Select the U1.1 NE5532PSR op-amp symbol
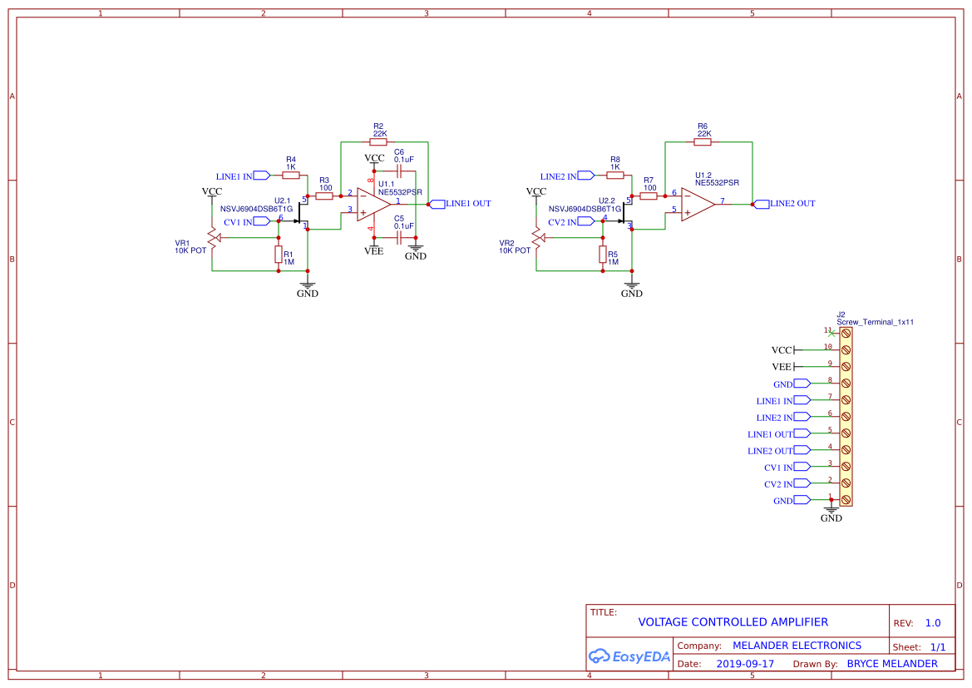The height and width of the screenshot is (688, 972). point(370,205)
